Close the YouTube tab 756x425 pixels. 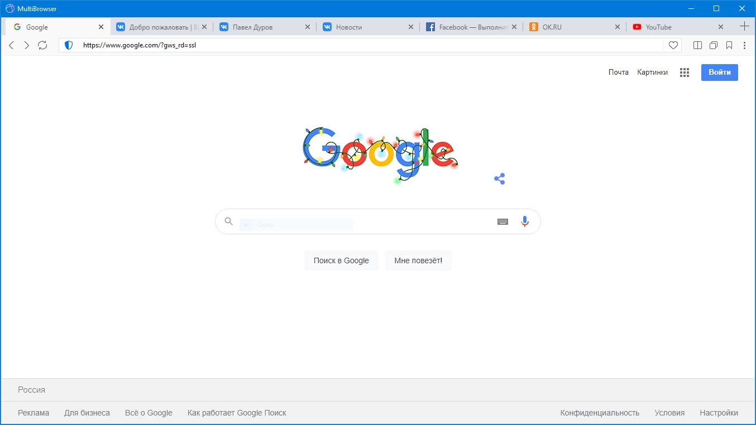(x=721, y=27)
